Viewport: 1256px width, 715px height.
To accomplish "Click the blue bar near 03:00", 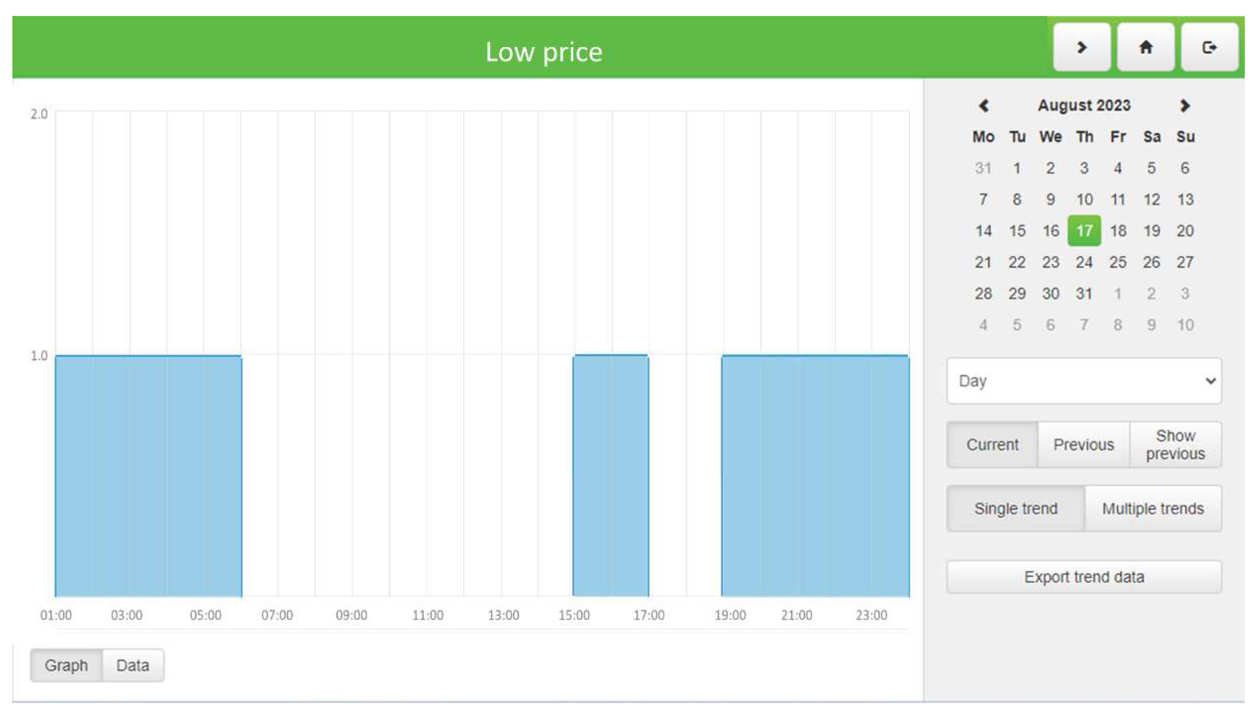I will click(128, 476).
